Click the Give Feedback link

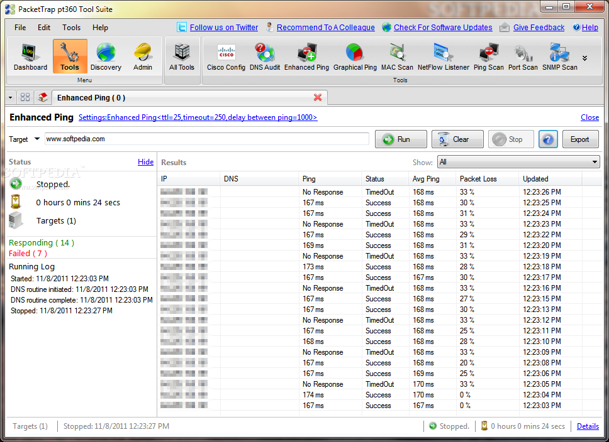tap(539, 28)
